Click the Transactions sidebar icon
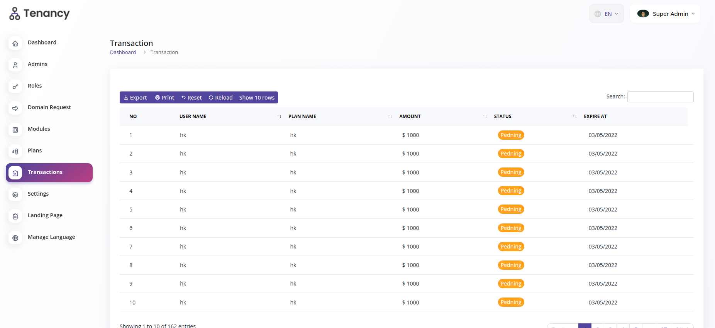Screen dimensions: 715x328 point(15,173)
